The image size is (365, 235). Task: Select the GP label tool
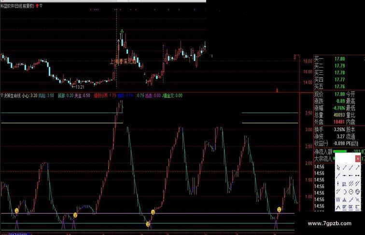[345, 207]
